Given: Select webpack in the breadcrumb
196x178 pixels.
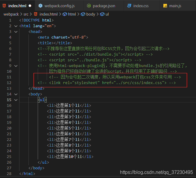Looking at the screenshot, I should tap(11, 14).
